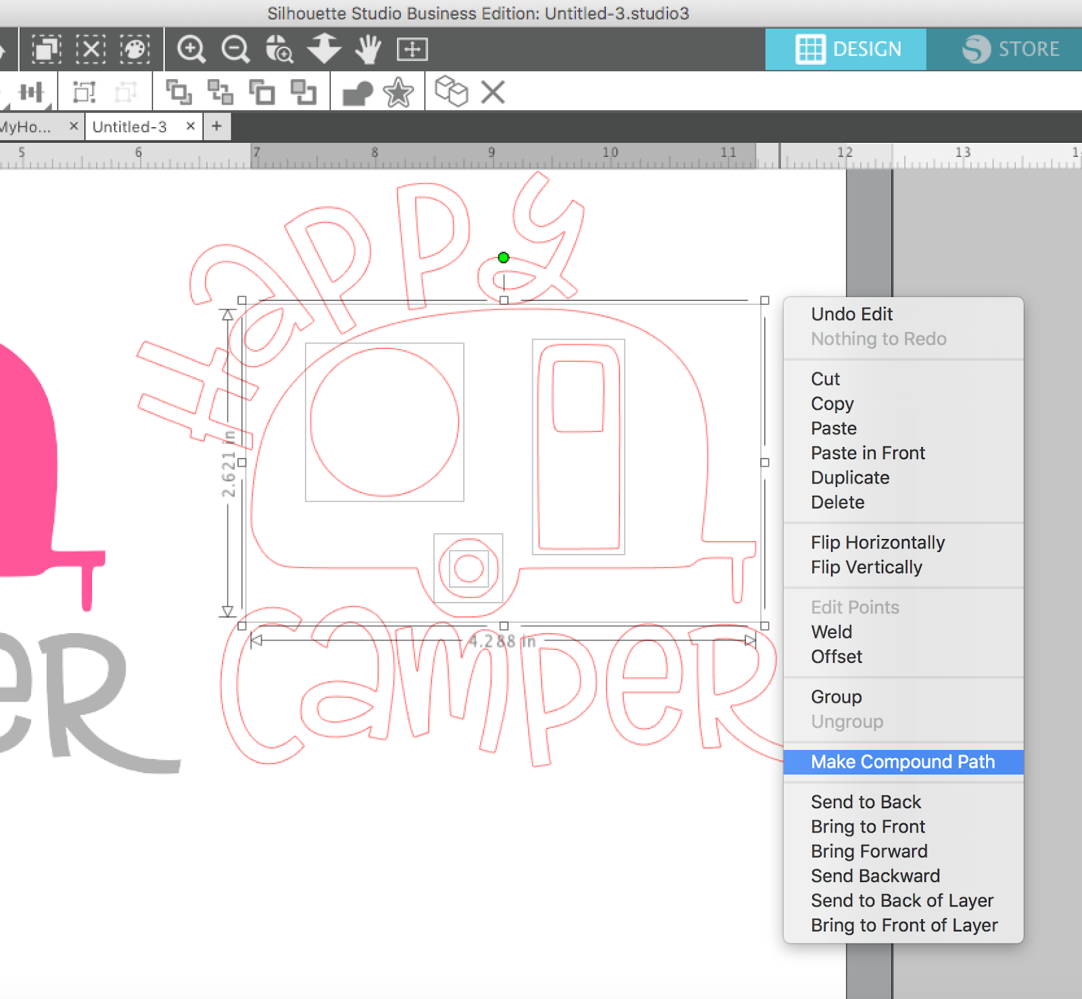Image resolution: width=1082 pixels, height=999 pixels.
Task: Click the top-right selection corner handle
Action: [x=765, y=300]
